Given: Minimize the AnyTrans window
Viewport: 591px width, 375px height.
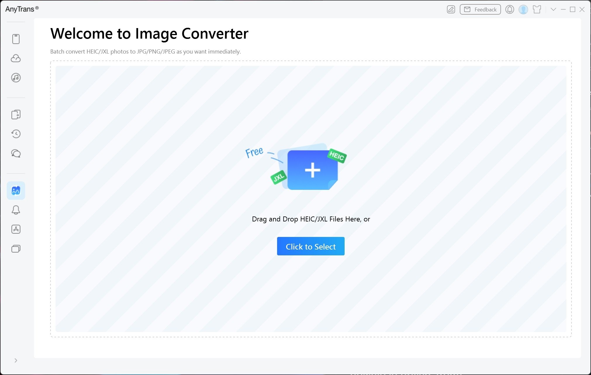Looking at the screenshot, I should (x=563, y=9).
